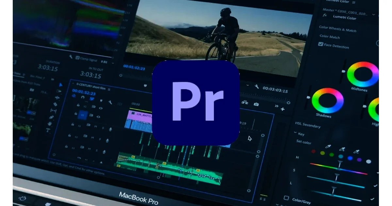Select the 0-CENTURY short film sequence tab
Image resolution: width=392 pixels, height=206 pixels.
91,86
